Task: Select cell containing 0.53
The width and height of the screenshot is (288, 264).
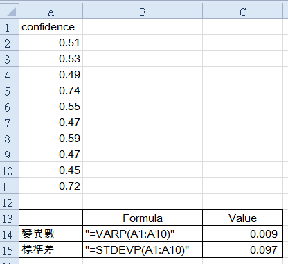Action: point(51,58)
